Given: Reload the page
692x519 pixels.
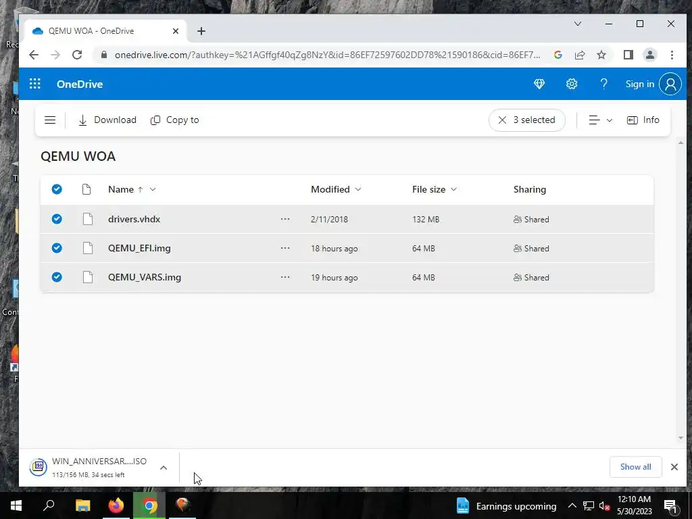Looking at the screenshot, I should pos(77,55).
